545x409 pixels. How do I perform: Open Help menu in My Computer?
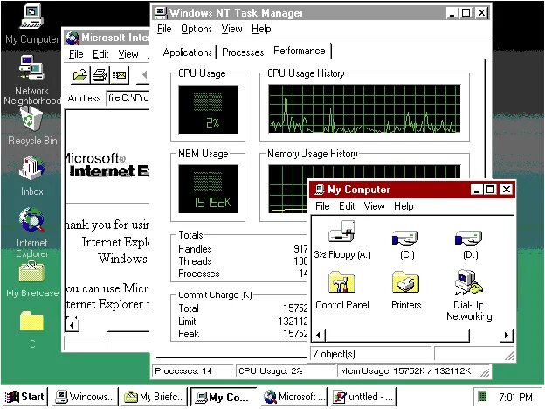click(x=404, y=206)
